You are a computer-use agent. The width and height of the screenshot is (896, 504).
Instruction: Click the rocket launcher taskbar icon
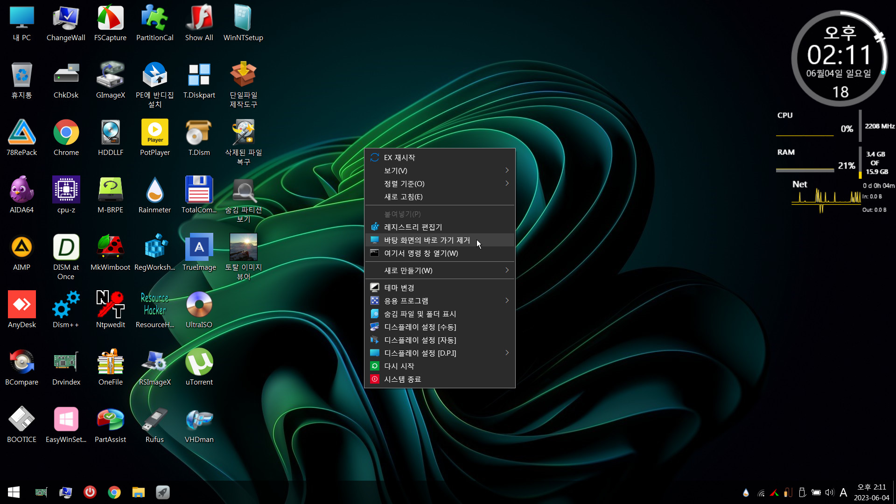[x=162, y=492]
